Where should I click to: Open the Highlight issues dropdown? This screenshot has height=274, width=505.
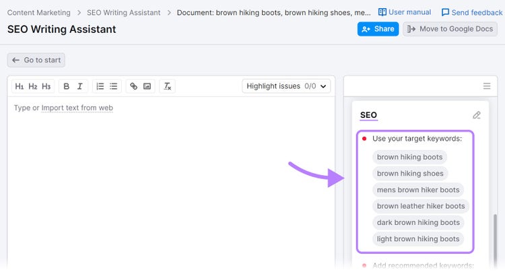286,86
